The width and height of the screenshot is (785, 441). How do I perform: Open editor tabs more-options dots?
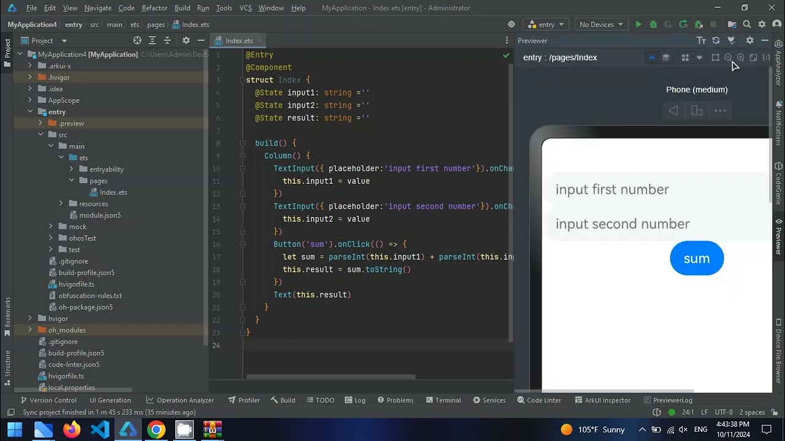point(507,40)
